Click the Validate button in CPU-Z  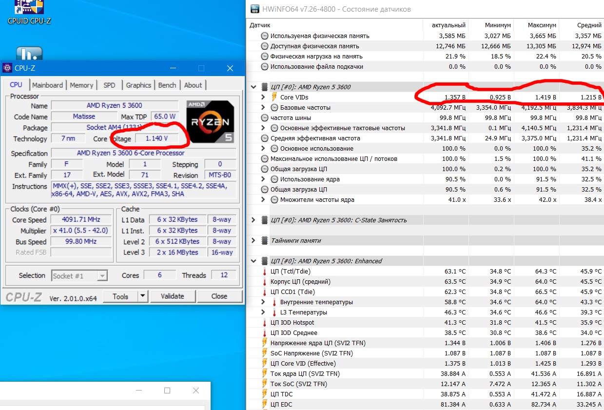tap(173, 296)
